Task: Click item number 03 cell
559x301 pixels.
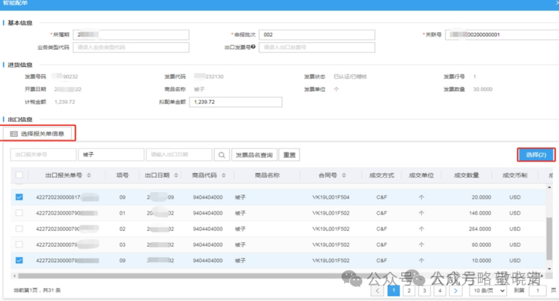Action: pyautogui.click(x=122, y=245)
